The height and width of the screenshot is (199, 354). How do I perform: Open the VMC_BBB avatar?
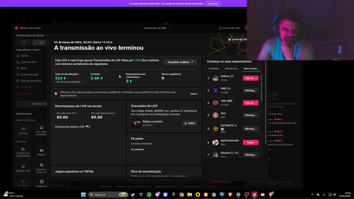[x=215, y=103]
